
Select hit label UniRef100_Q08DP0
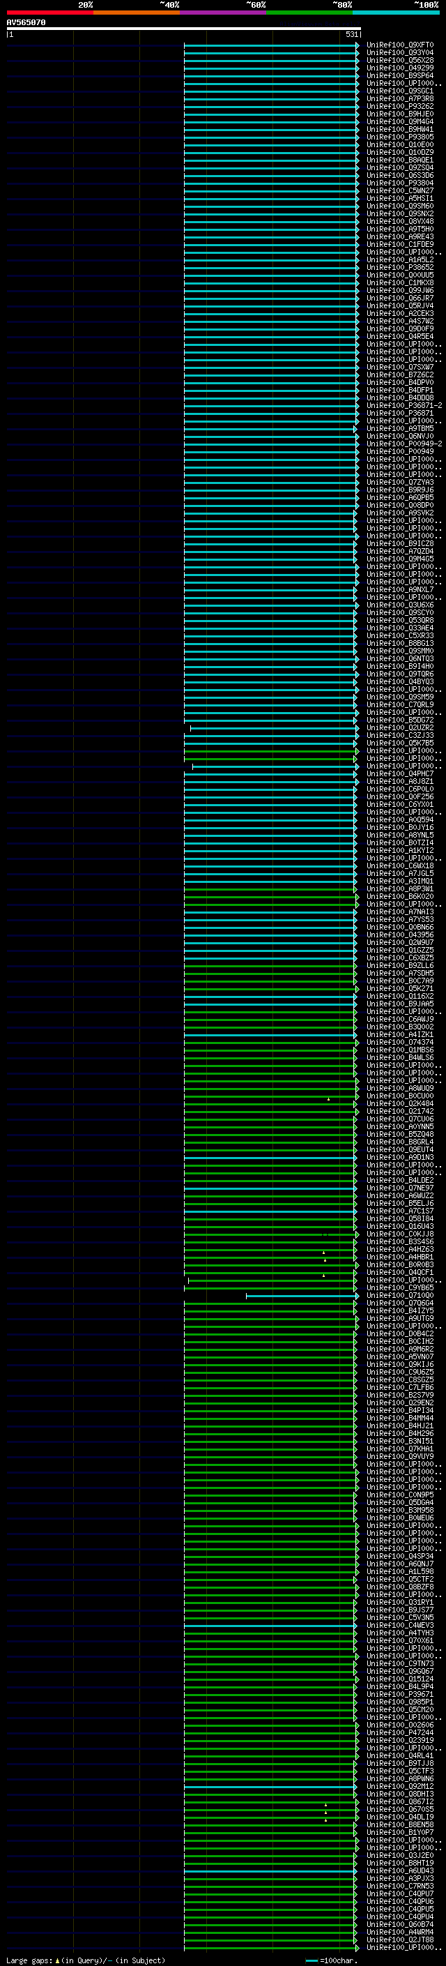pos(400,505)
